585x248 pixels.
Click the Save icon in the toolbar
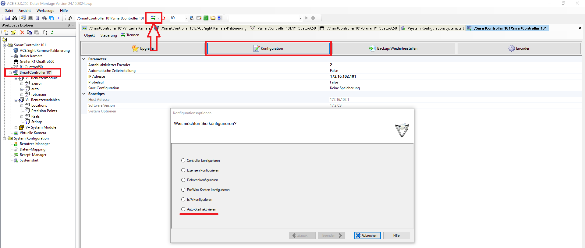(8, 18)
